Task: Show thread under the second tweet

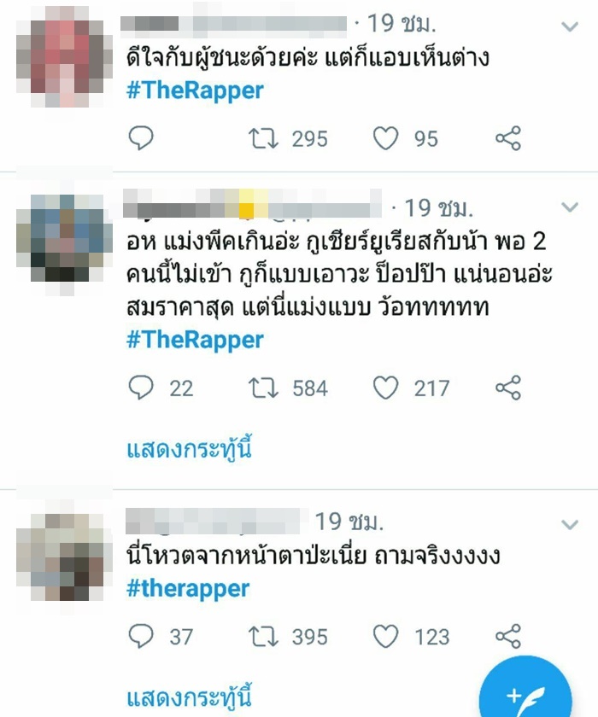Action: pos(189,449)
